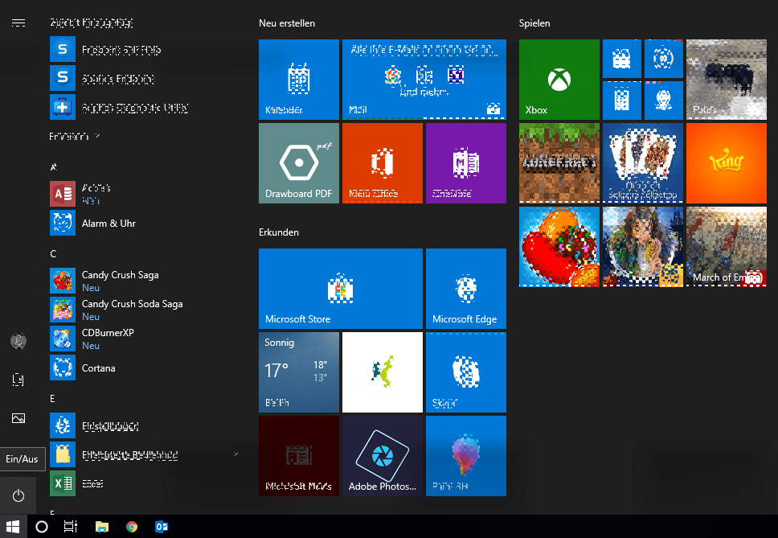Open the small clapperboard movies tile
This screenshot has height=538, width=778.
pyautogui.click(x=622, y=59)
